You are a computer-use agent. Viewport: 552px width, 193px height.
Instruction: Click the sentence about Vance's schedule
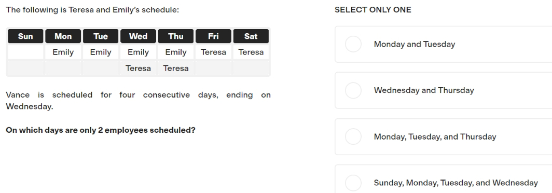click(x=138, y=100)
